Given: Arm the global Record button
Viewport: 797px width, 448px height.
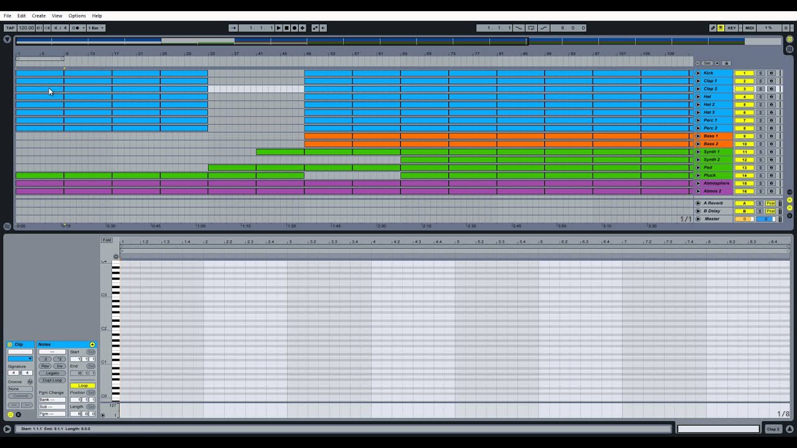Looking at the screenshot, I should pos(295,28).
